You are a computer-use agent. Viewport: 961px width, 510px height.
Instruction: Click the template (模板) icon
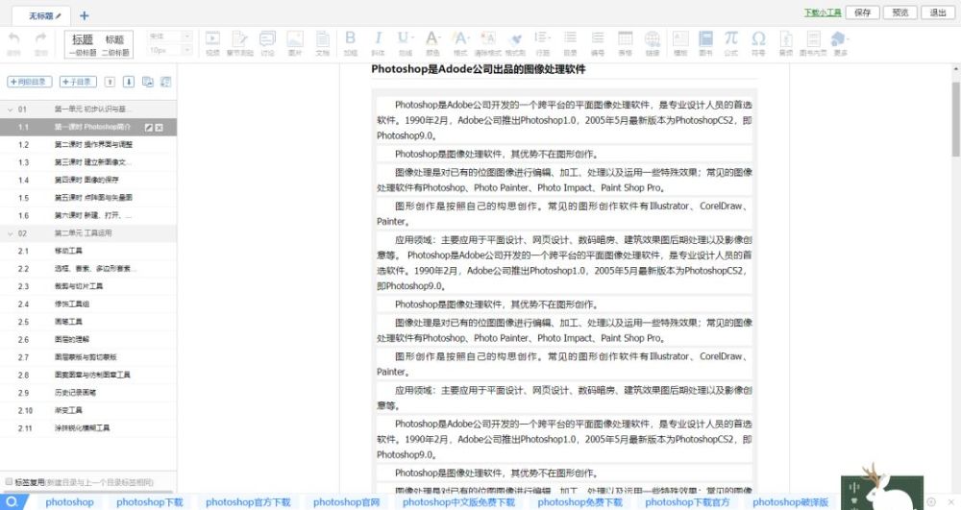tap(680, 39)
